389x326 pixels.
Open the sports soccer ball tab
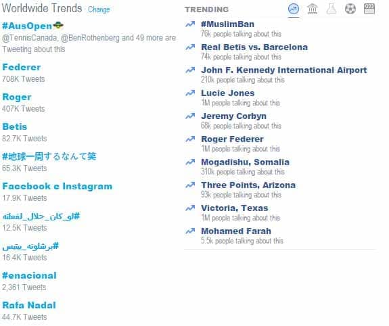(x=350, y=9)
